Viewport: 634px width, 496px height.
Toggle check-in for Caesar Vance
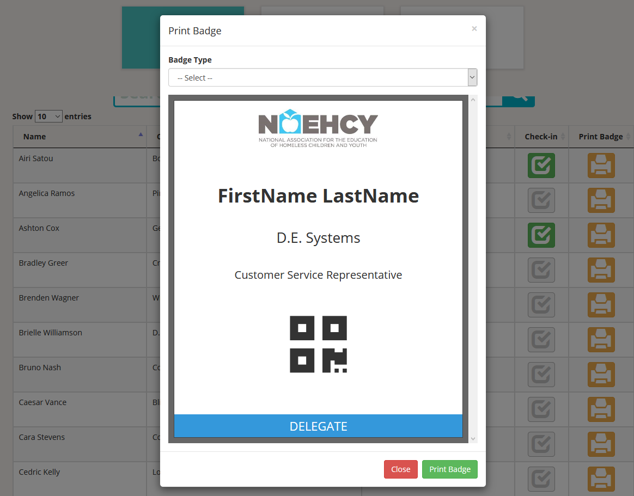tap(541, 409)
